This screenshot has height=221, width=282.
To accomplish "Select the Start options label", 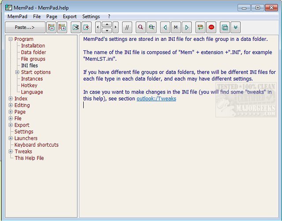I will (x=36, y=72).
